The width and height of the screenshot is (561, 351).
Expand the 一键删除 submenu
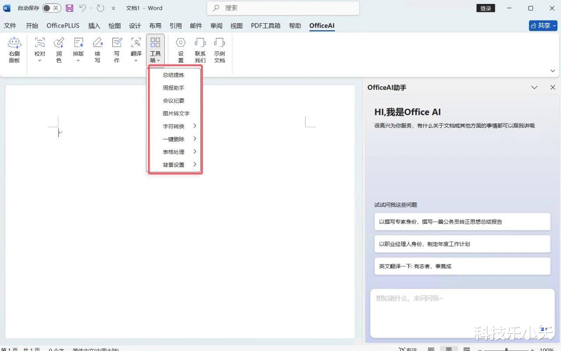coord(174,139)
